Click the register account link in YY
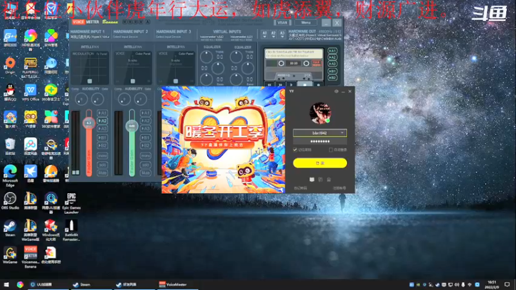516x290 pixels. 339,188
